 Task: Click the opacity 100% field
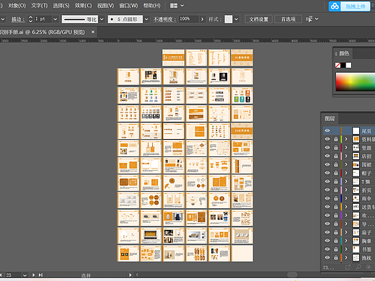pos(188,19)
